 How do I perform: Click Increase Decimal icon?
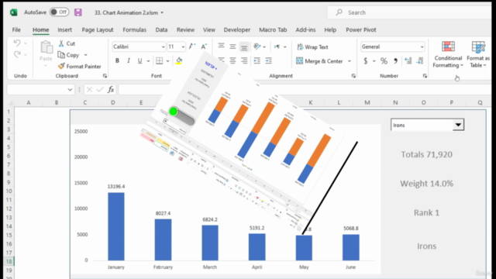408,60
